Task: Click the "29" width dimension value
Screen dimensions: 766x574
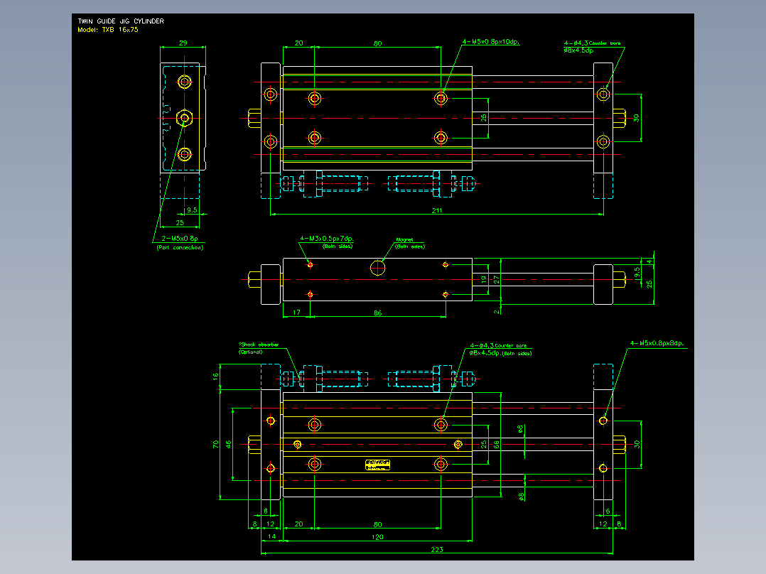Action: pos(183,43)
